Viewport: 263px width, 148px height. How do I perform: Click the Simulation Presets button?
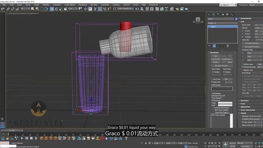pos(222,66)
